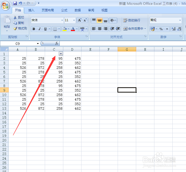Click 自动换行 wrap text
The width and height of the screenshot is (186, 172).
[x=132, y=20]
